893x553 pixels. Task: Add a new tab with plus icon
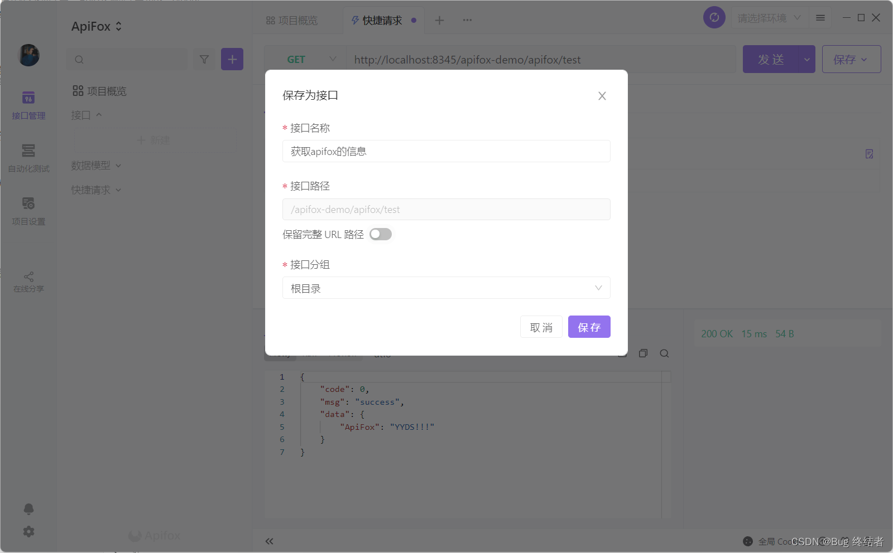click(x=439, y=21)
